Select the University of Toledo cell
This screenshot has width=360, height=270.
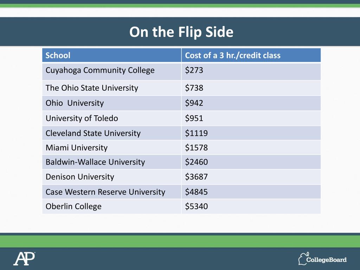82,118
